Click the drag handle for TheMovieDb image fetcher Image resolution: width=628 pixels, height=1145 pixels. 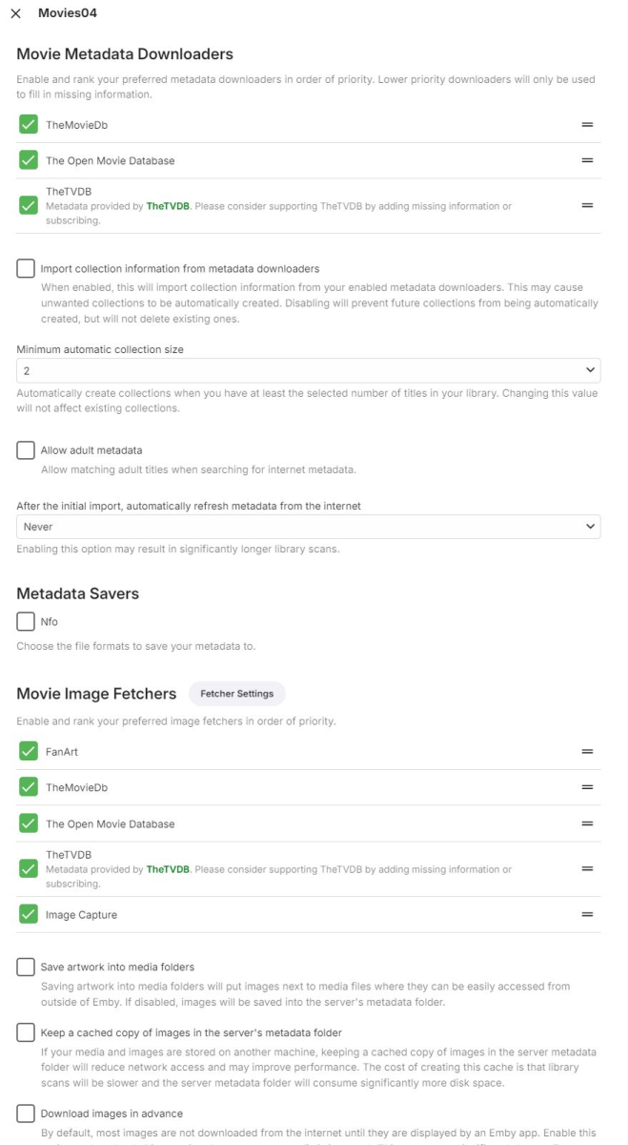(x=587, y=787)
